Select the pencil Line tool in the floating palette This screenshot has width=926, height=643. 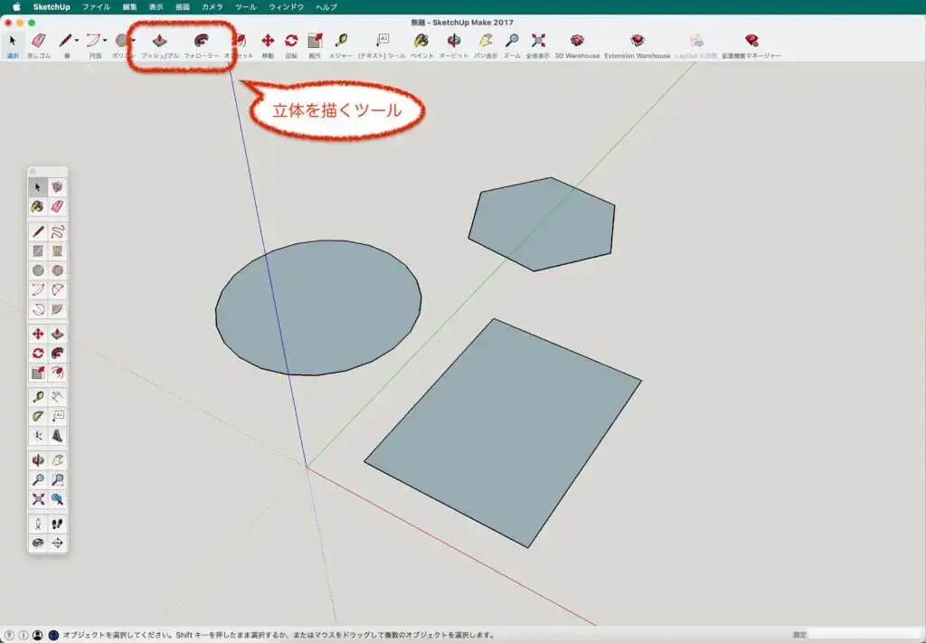click(38, 232)
